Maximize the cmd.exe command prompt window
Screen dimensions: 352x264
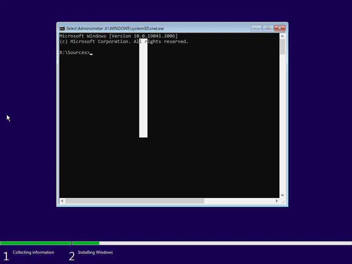[268, 28]
